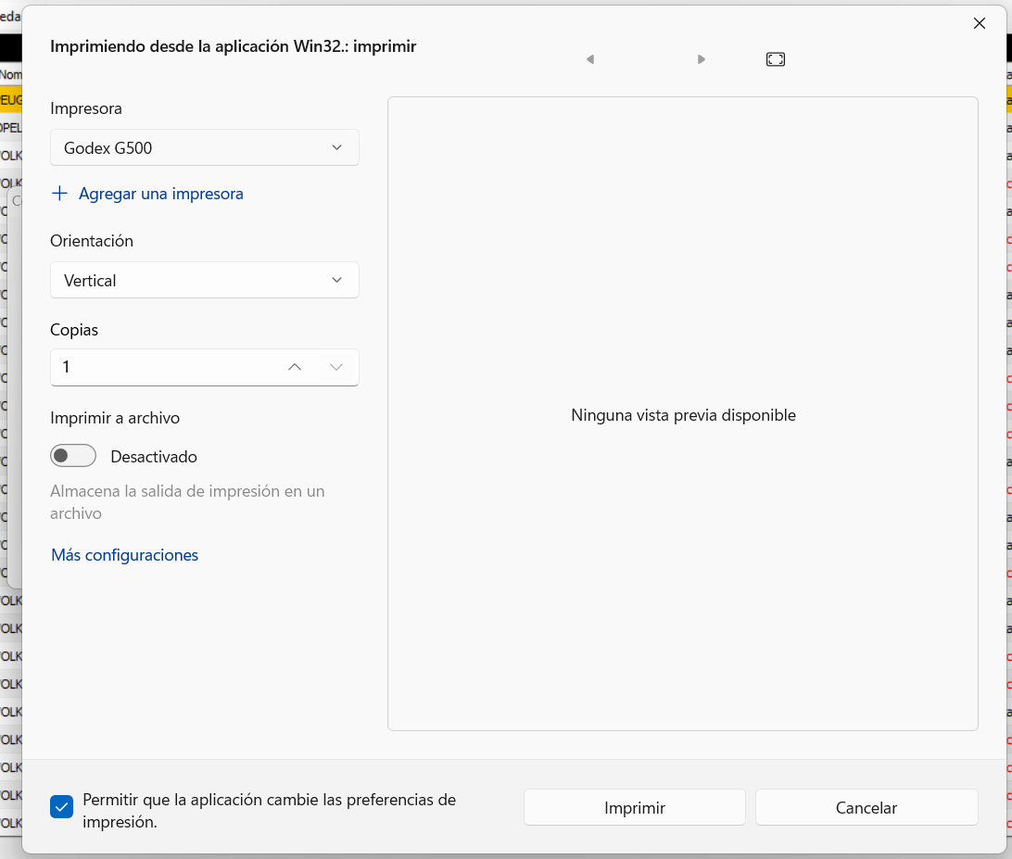
Task: Click the plus icon beside Agregar una impresora
Action: [60, 194]
